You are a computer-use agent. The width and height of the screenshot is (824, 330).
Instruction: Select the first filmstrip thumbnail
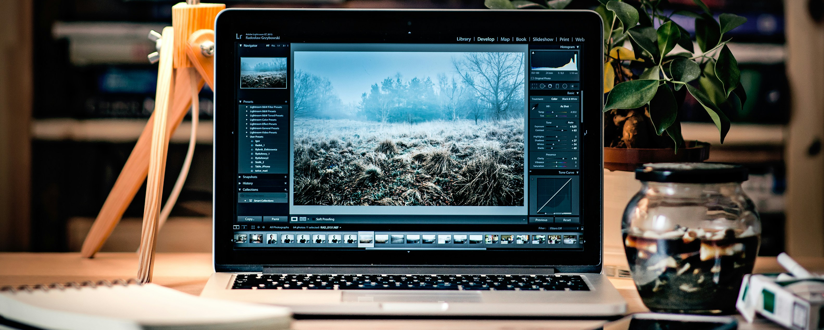point(240,239)
